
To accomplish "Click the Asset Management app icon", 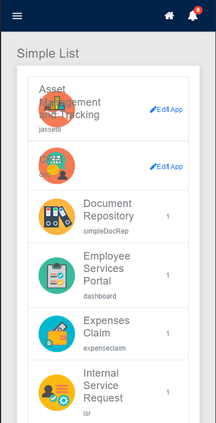I will 57,109.
